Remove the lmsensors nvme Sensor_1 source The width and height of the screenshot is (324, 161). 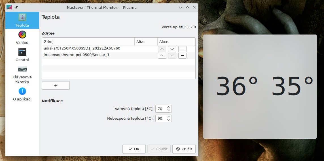(x=182, y=55)
